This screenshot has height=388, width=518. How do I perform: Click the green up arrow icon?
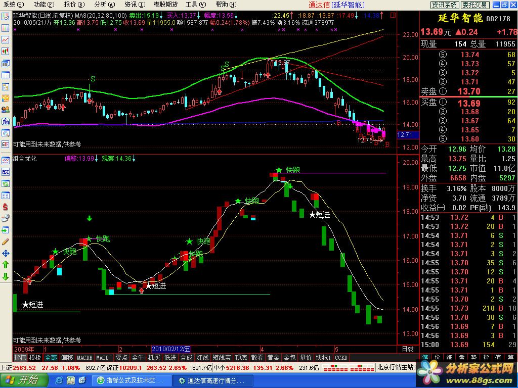pos(5,265)
